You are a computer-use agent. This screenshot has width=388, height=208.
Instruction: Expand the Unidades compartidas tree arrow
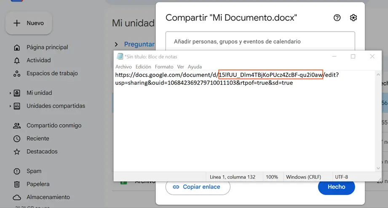pos(10,106)
